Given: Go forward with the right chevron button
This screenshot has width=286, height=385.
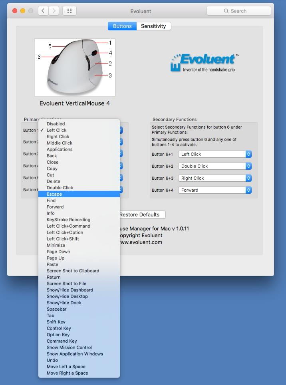Looking at the screenshot, I should click(x=54, y=11).
